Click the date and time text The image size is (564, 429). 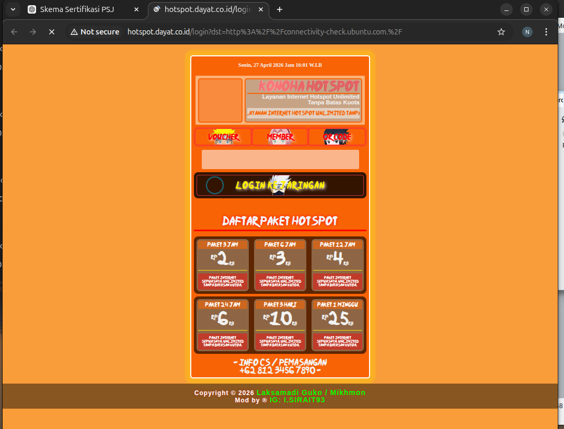[280, 65]
